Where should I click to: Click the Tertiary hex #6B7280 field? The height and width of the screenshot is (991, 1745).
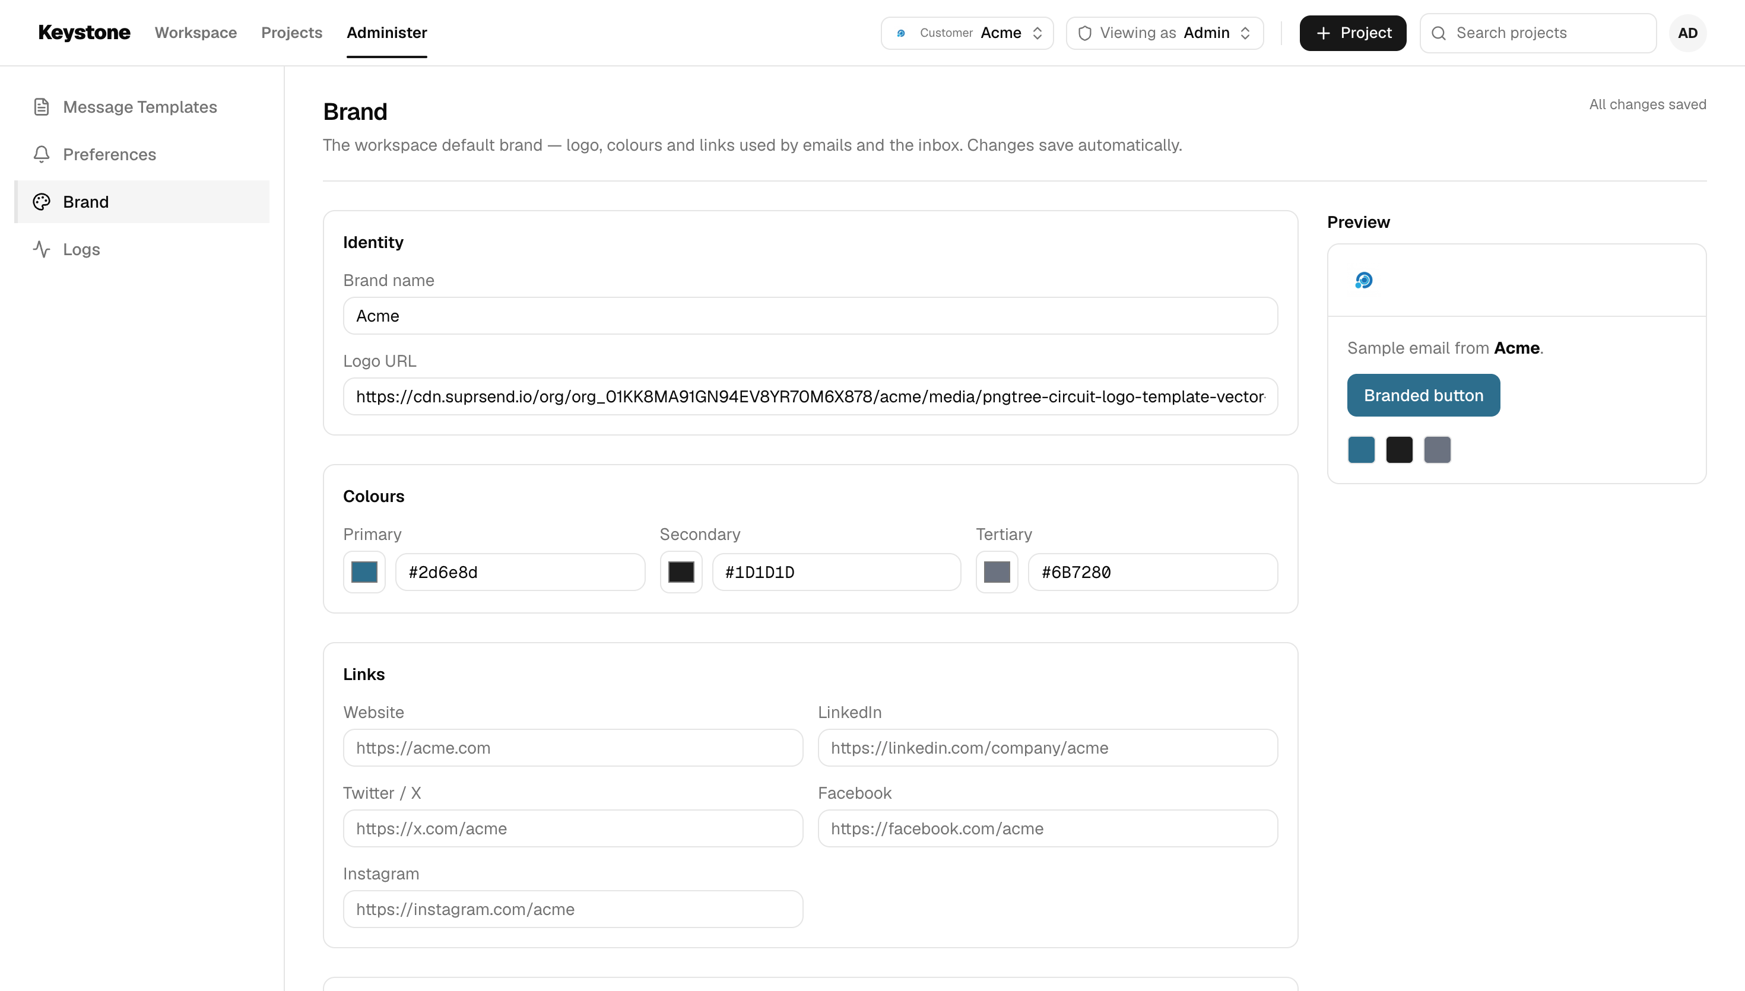[1152, 571]
